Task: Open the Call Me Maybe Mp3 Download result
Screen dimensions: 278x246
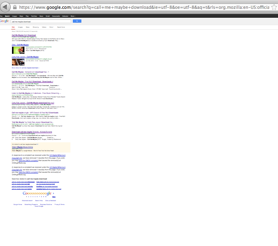Action: coord(24,35)
